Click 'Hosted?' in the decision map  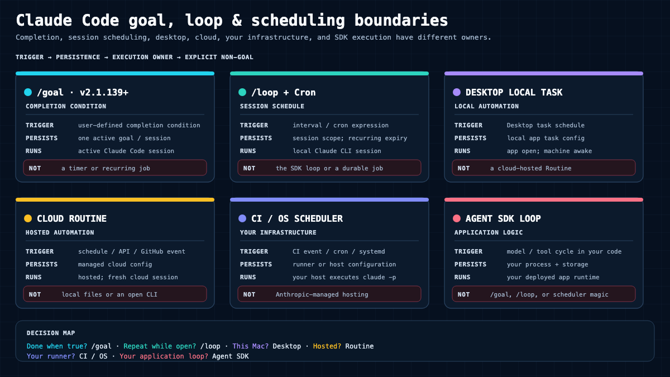(327, 346)
